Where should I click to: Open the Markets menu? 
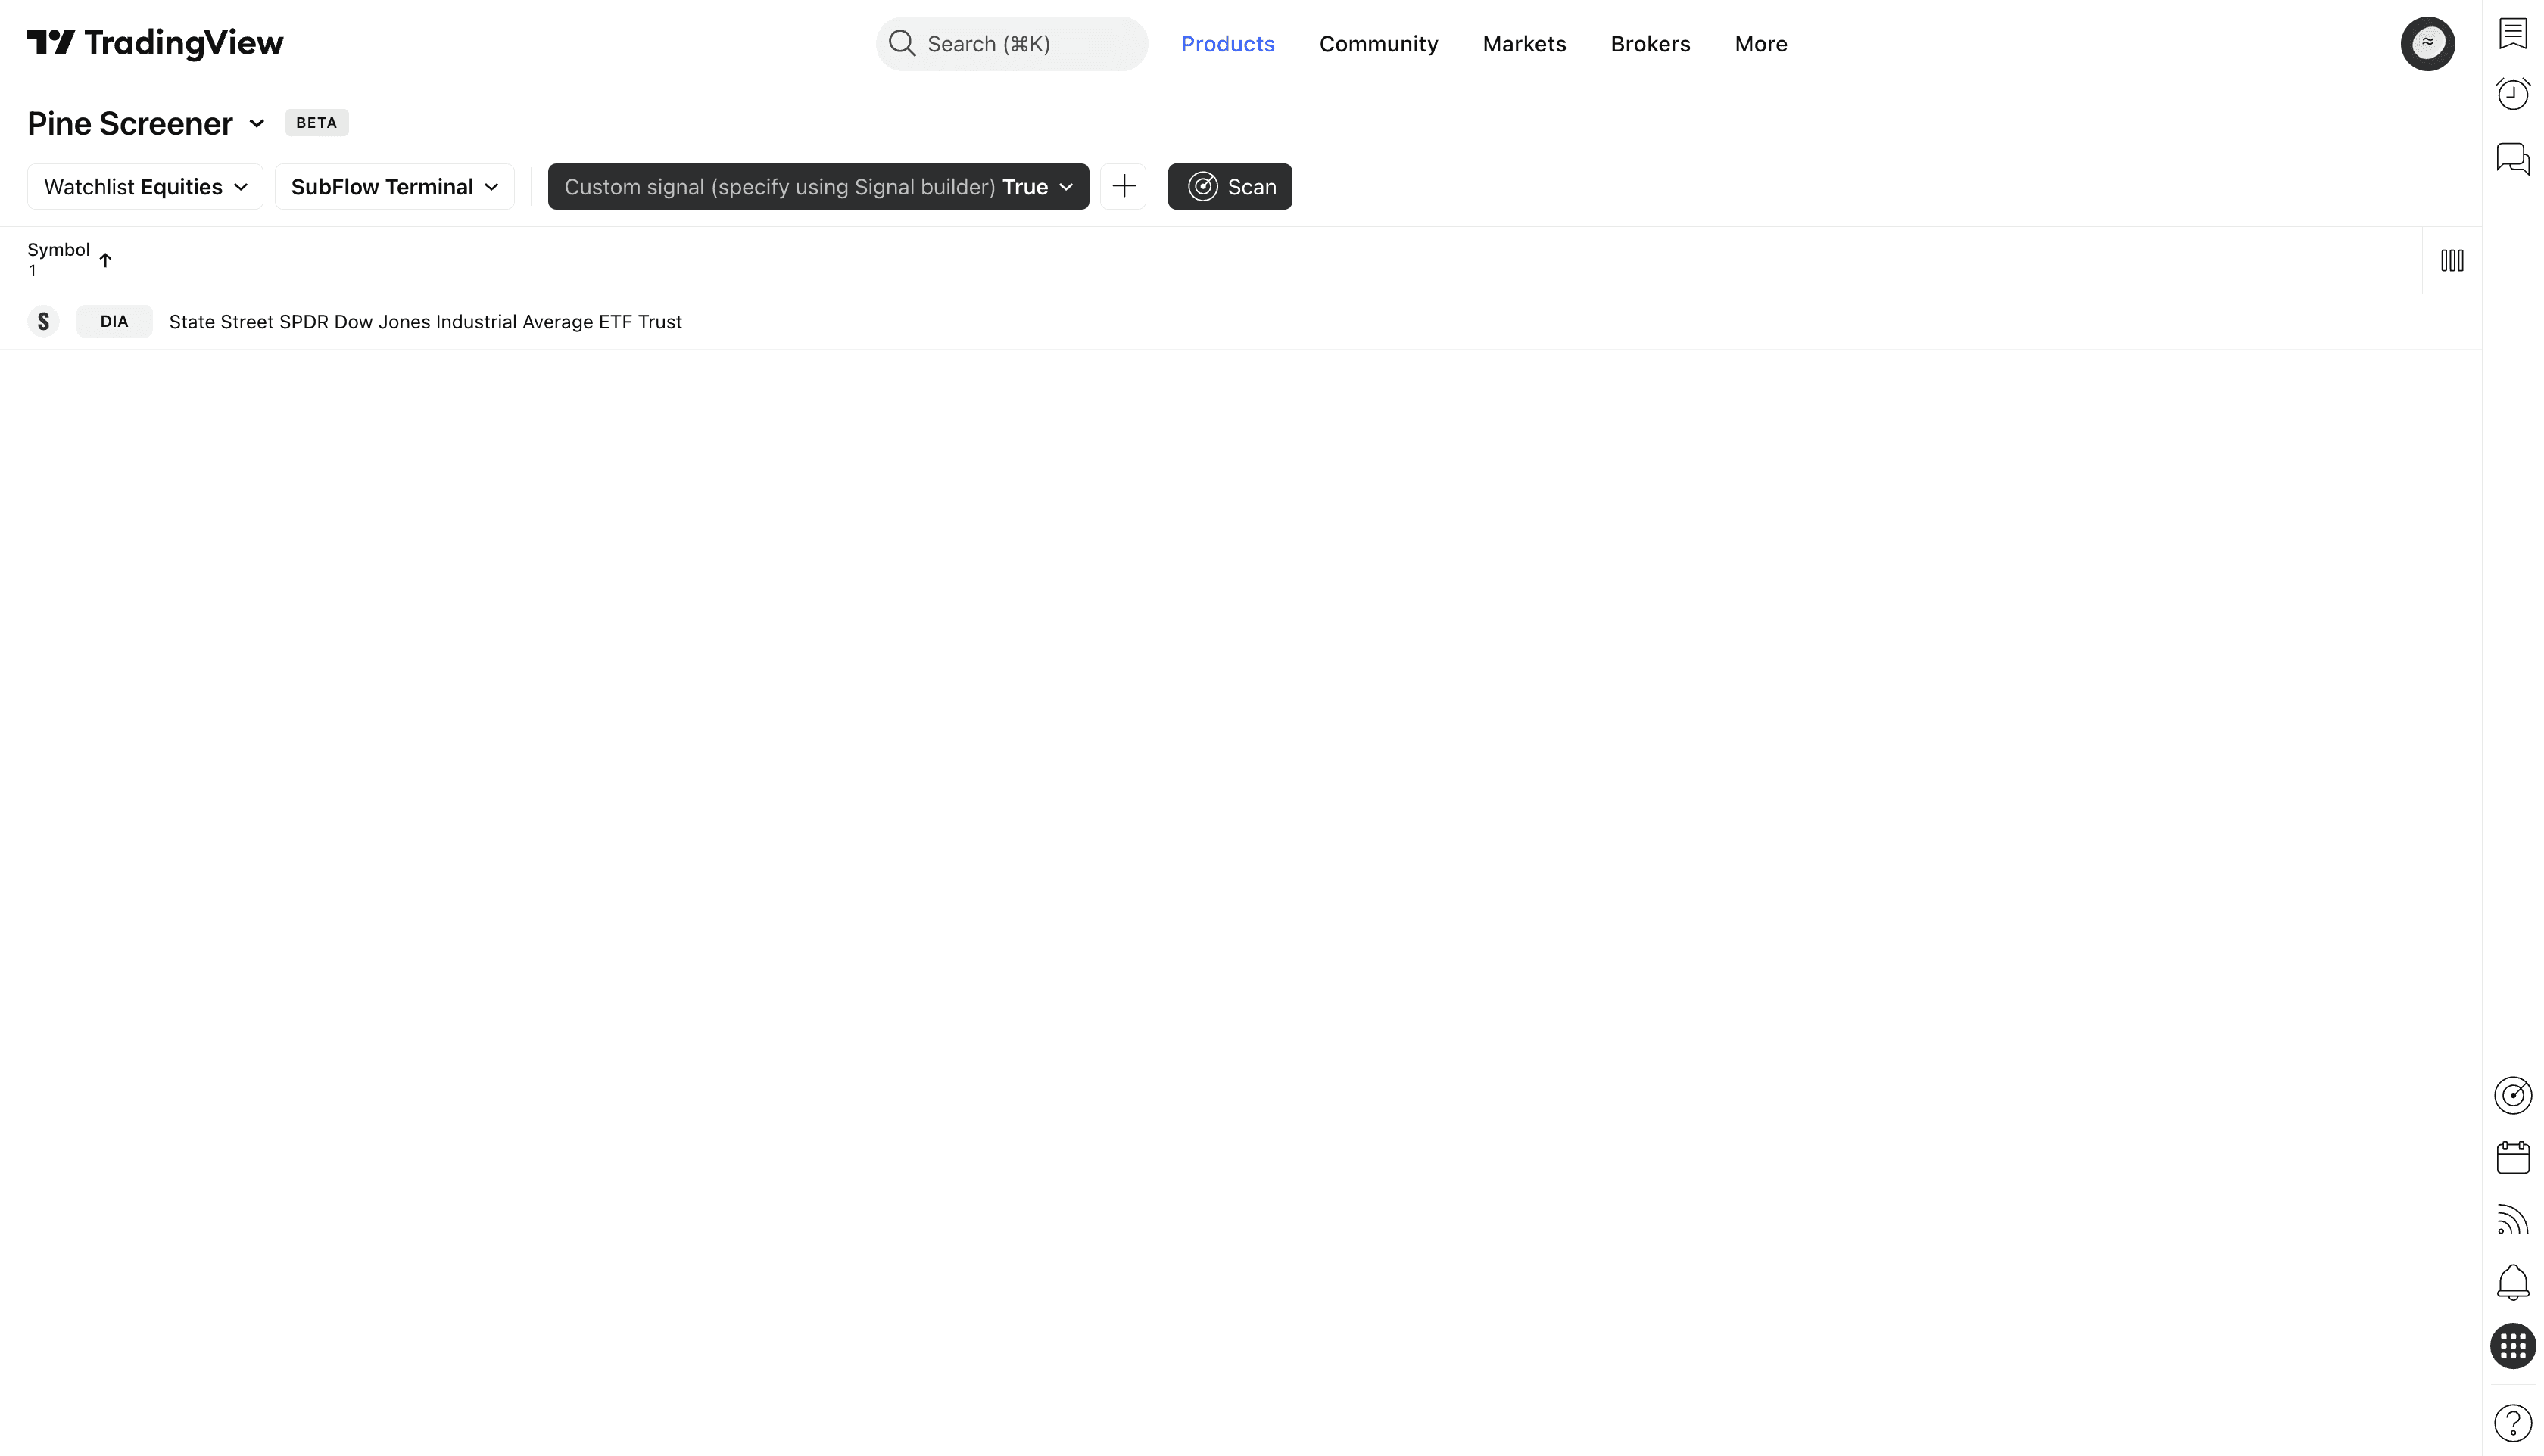(x=1523, y=44)
